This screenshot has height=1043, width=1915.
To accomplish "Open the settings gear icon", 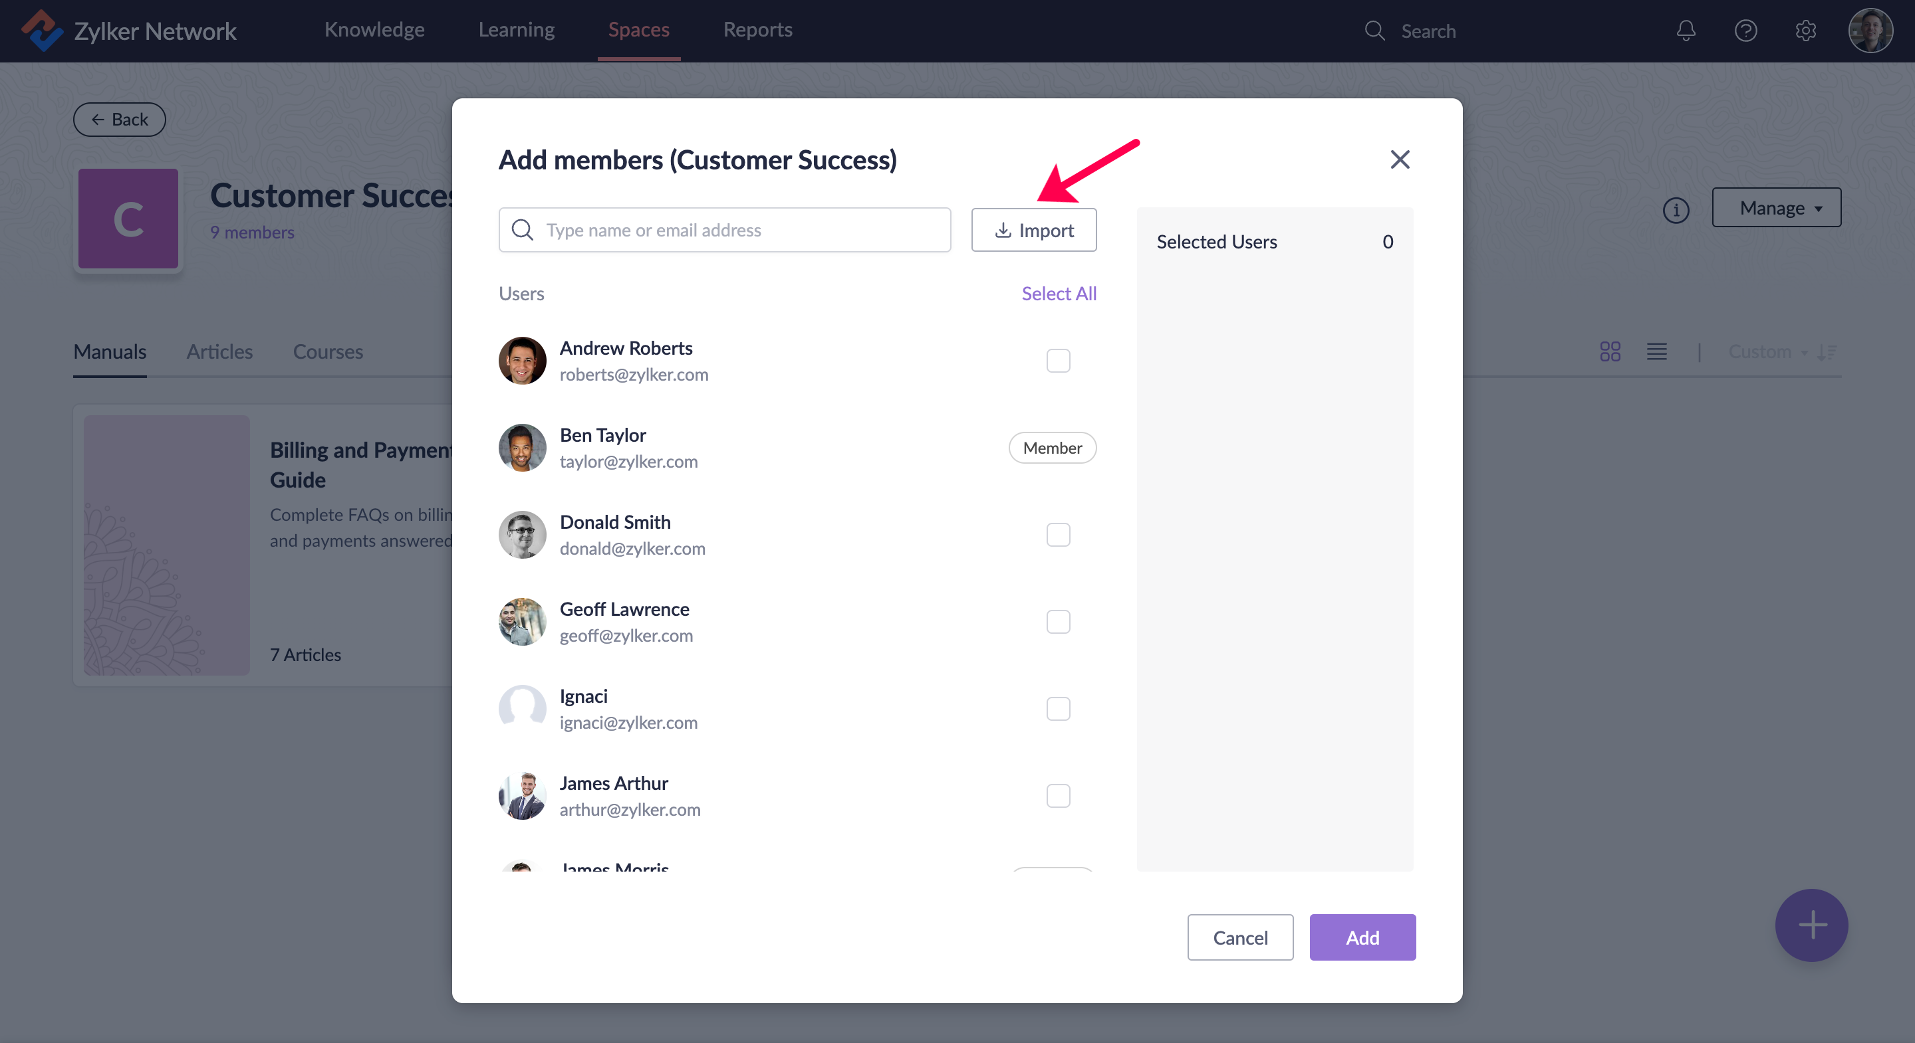I will coord(1806,31).
